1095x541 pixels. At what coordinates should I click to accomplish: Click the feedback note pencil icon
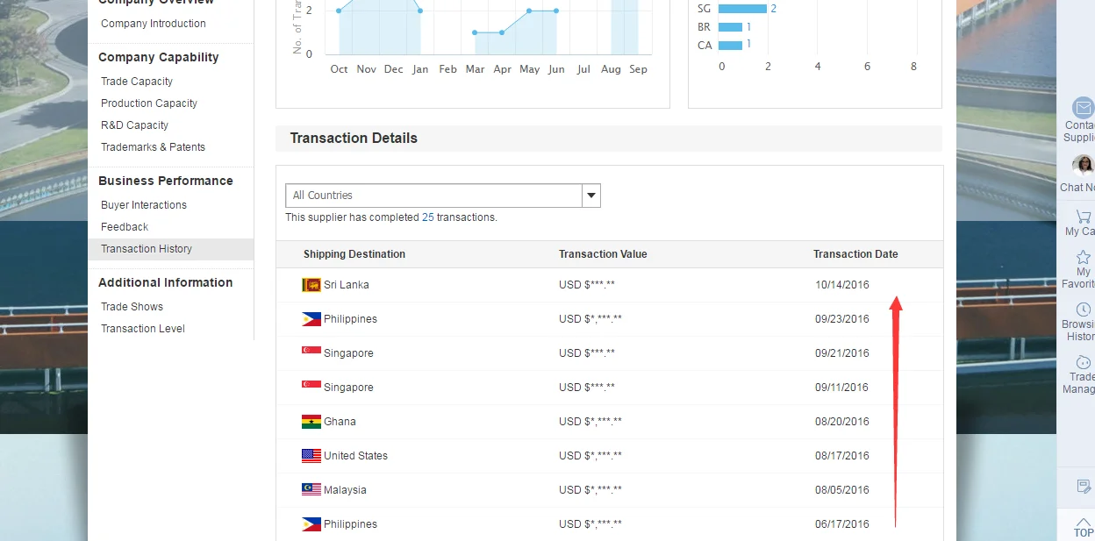point(1084,486)
